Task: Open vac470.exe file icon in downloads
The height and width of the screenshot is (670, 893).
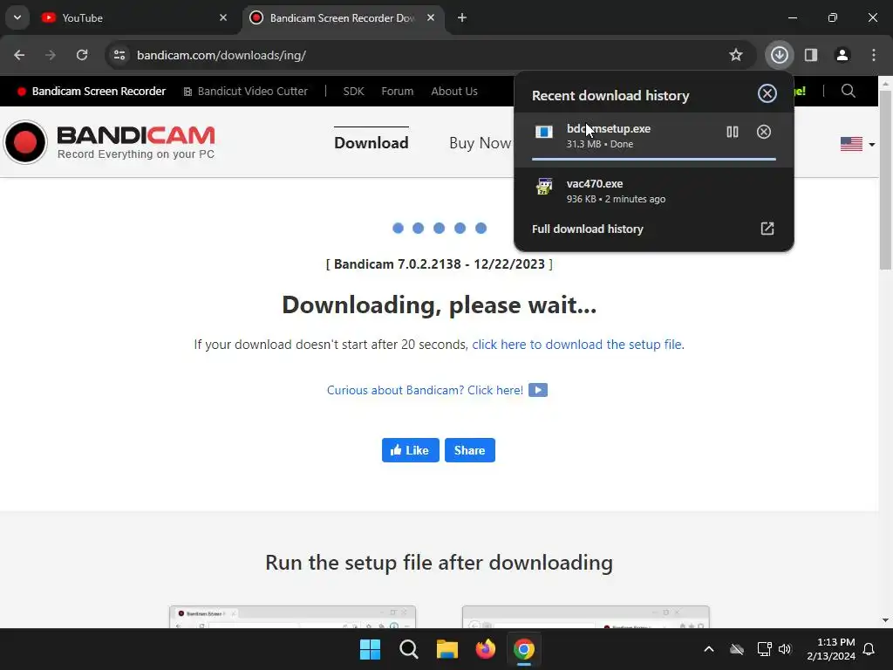Action: 544,187
